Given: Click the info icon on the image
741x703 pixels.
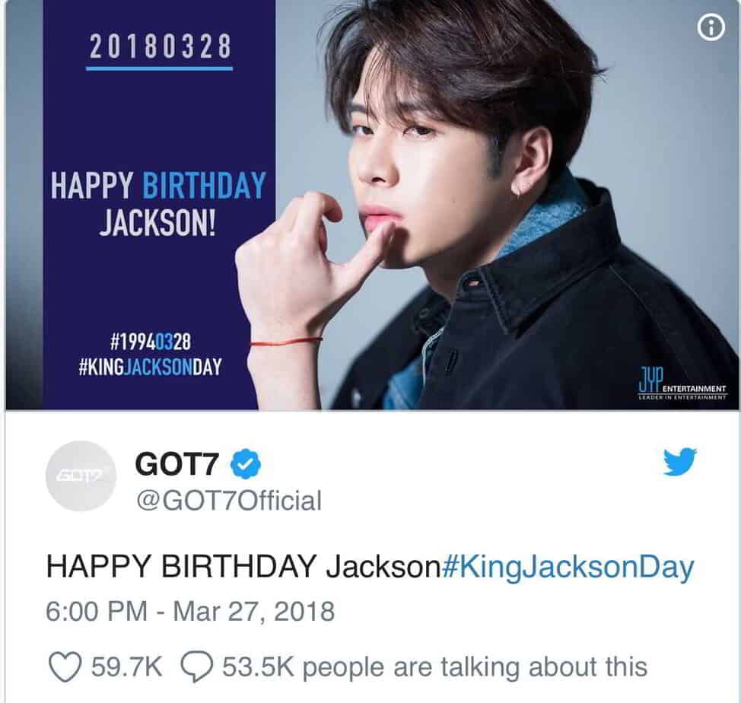Looking at the screenshot, I should click(x=711, y=29).
